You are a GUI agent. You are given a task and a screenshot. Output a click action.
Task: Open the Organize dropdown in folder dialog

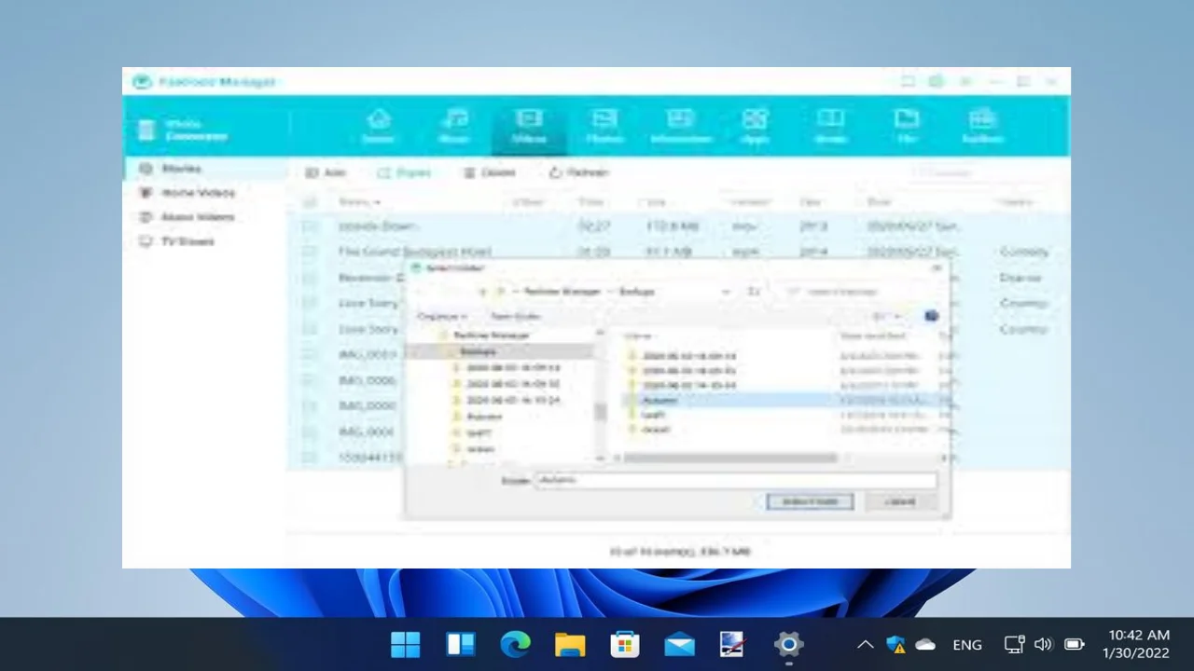442,317
